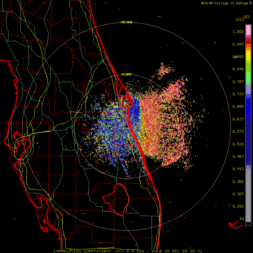The width and height of the screenshot is (253, 253).
Task: Click the pink segment of the color bar
Action: click(x=248, y=30)
